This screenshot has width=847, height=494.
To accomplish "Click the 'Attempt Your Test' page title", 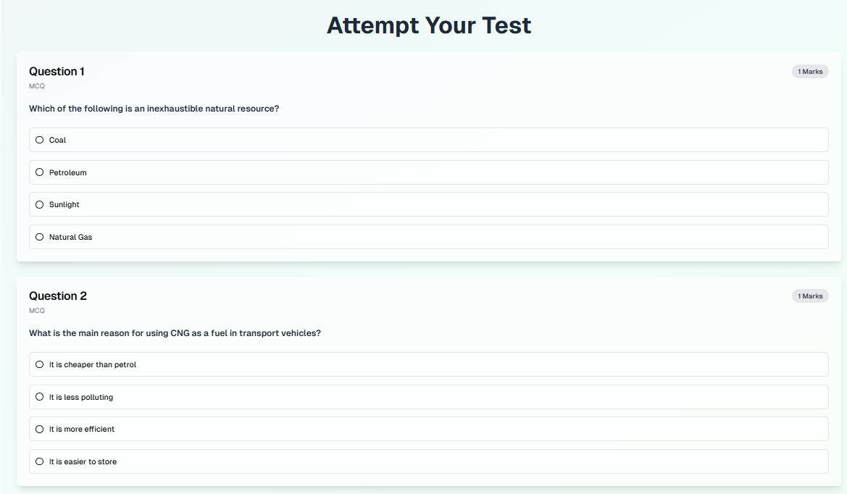I will tap(429, 25).
